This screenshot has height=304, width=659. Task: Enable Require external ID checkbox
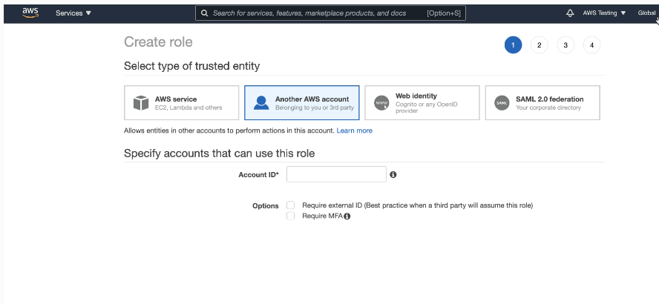pyautogui.click(x=291, y=205)
